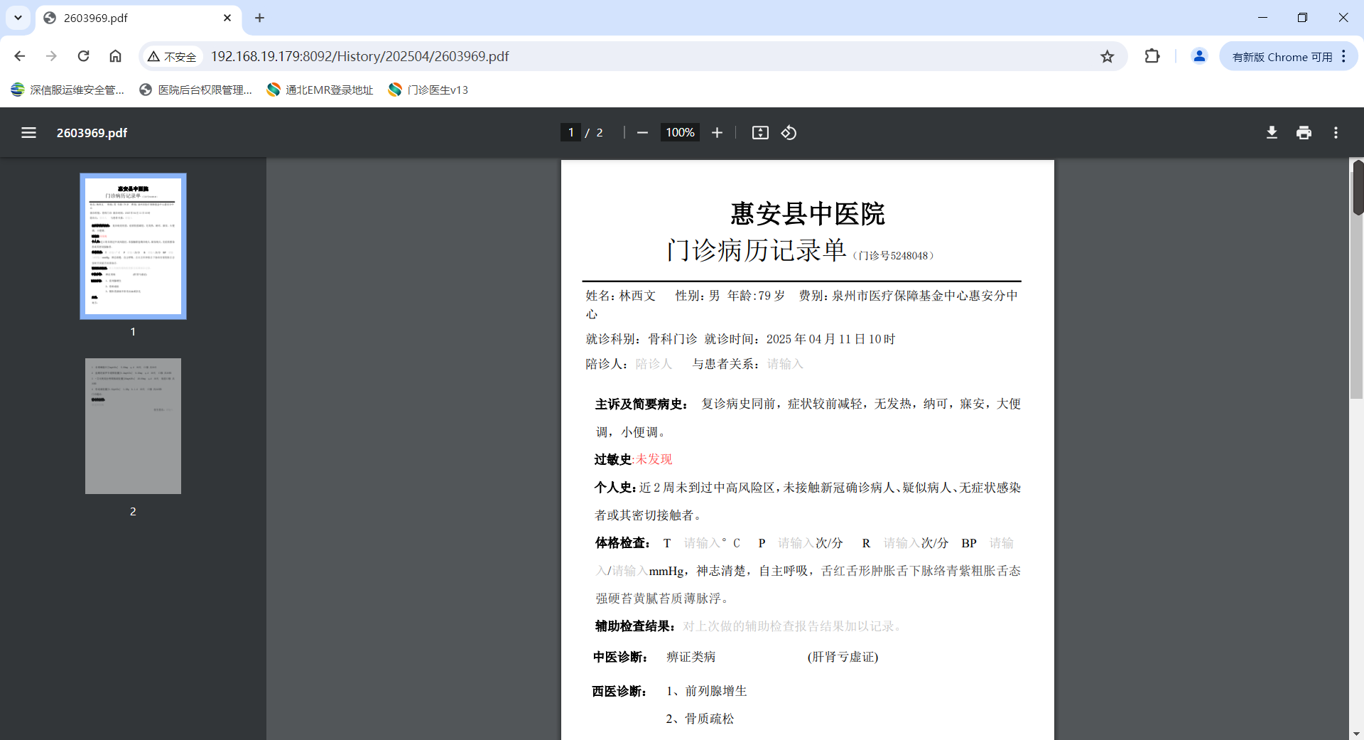Open the PDF viewer more actions menu
This screenshot has height=740, width=1364.
[1336, 133]
